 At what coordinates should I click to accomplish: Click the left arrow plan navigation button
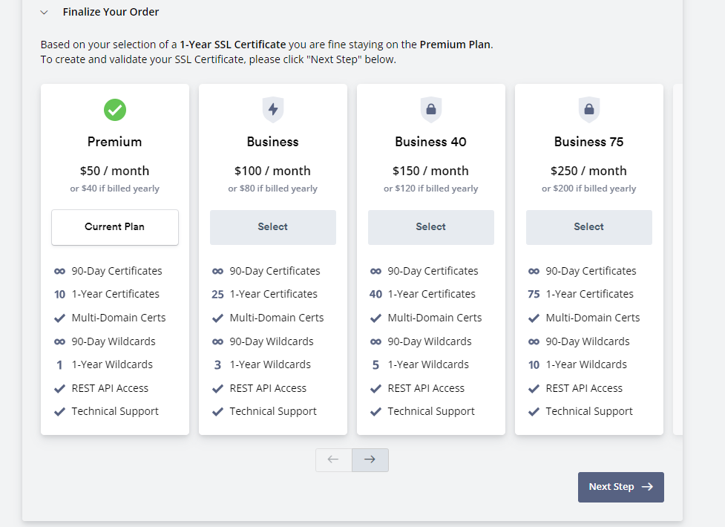pos(333,459)
